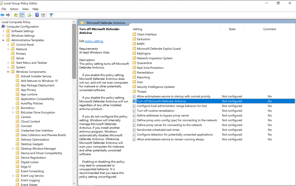296x186 pixels.
Task: Click the Randomize scheduled task times policy icon
Action: pyautogui.click(x=134, y=130)
